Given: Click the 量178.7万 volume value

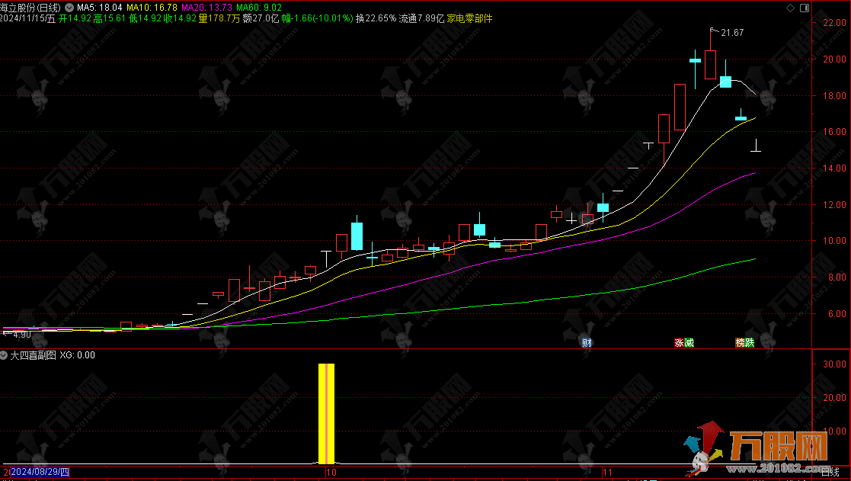Looking at the screenshot, I should (x=219, y=18).
